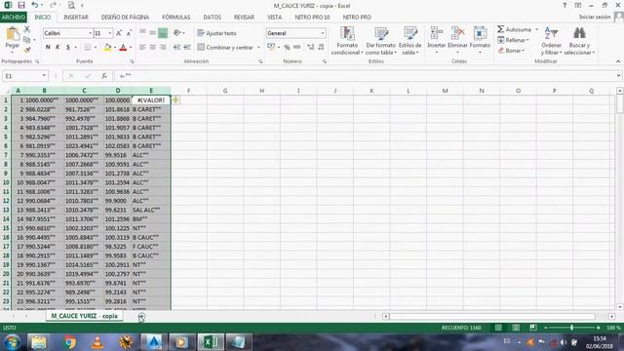Increase font size with large A icon
This screenshot has height=351, width=624.
119,33
